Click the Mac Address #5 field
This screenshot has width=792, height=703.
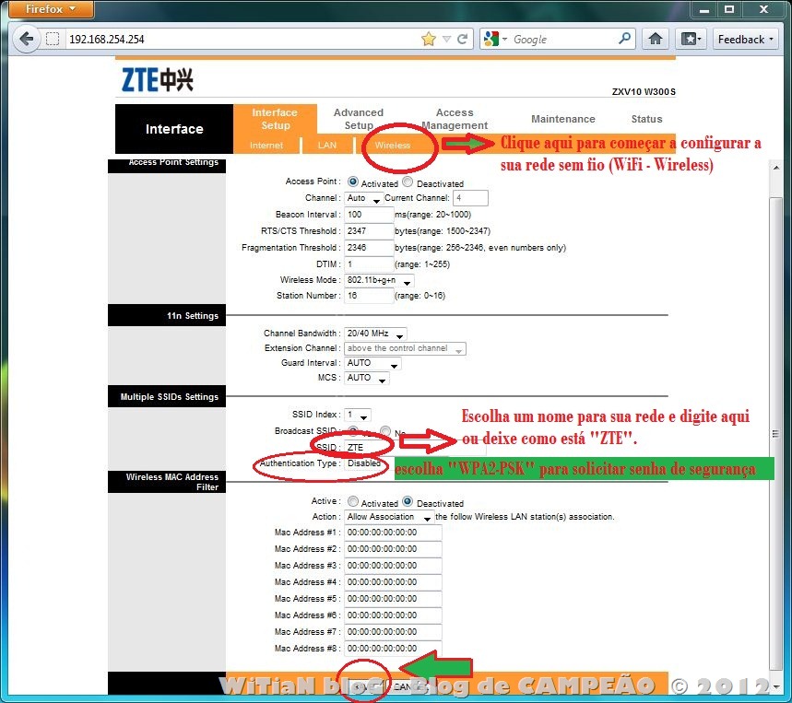pos(393,599)
